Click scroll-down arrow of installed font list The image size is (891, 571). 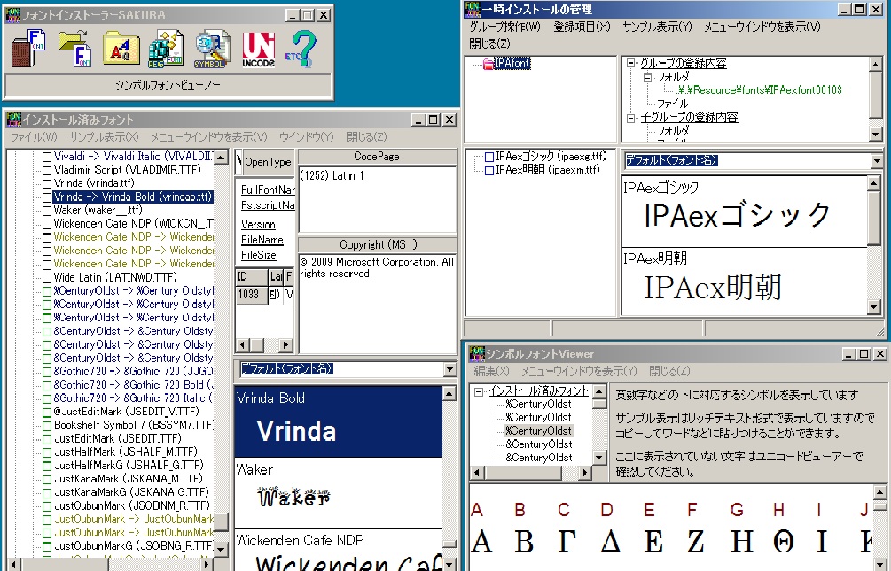221,550
